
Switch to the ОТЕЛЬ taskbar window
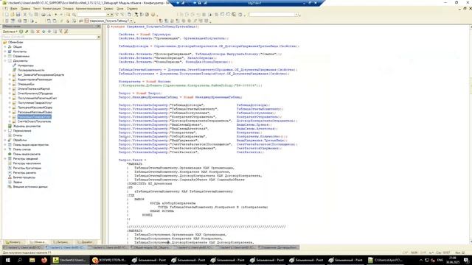109,260
